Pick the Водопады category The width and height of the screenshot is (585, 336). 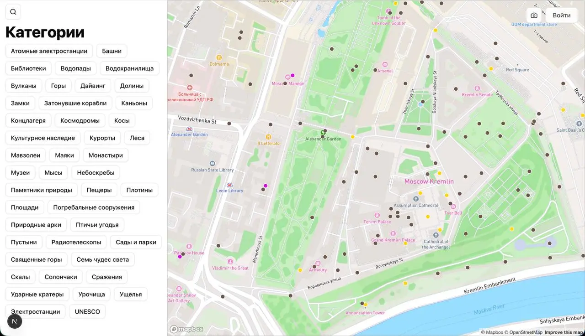pos(76,68)
